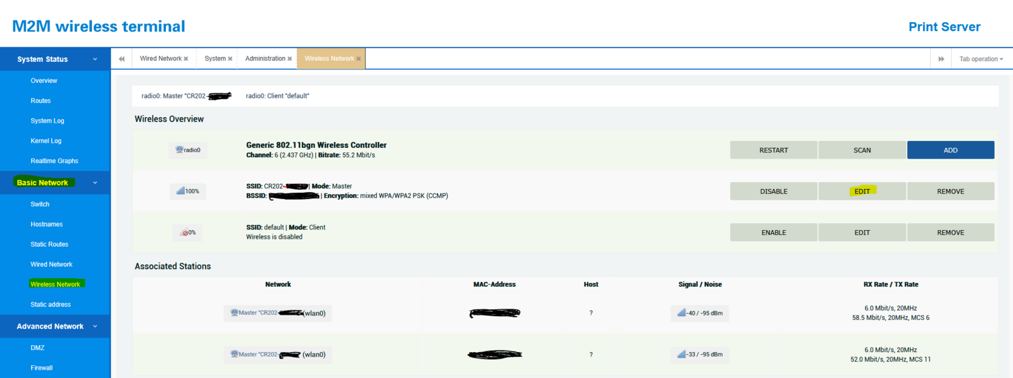Open Realtime Graphs in the sidebar
This screenshot has width=1013, height=378.
pos(54,161)
